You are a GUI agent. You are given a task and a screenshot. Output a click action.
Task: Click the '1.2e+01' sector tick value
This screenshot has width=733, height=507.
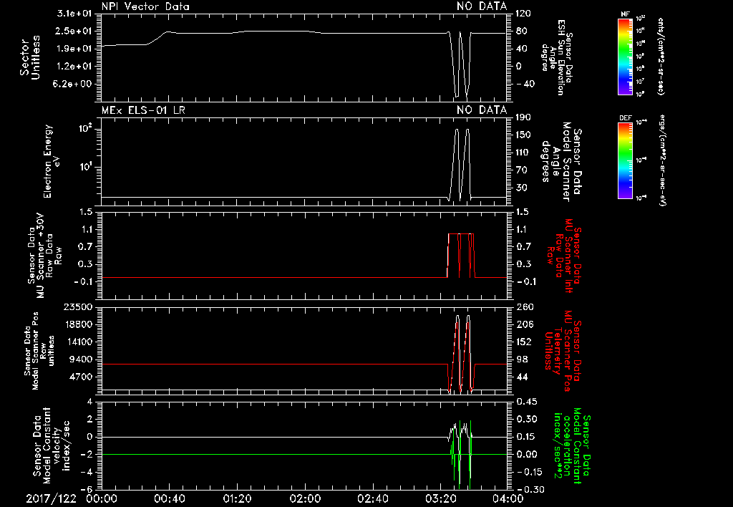74,66
